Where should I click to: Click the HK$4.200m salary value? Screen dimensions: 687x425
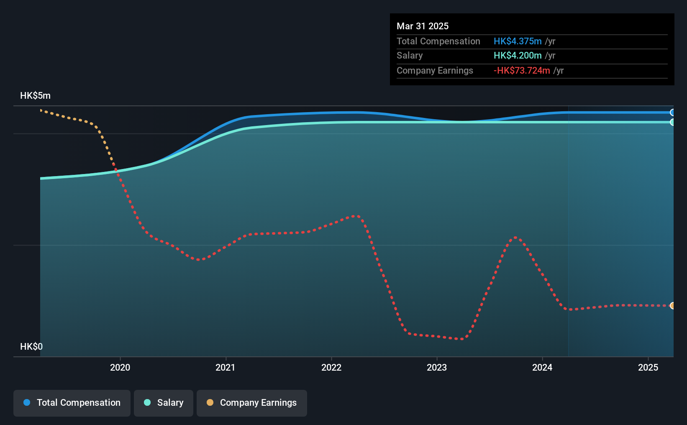(x=518, y=56)
